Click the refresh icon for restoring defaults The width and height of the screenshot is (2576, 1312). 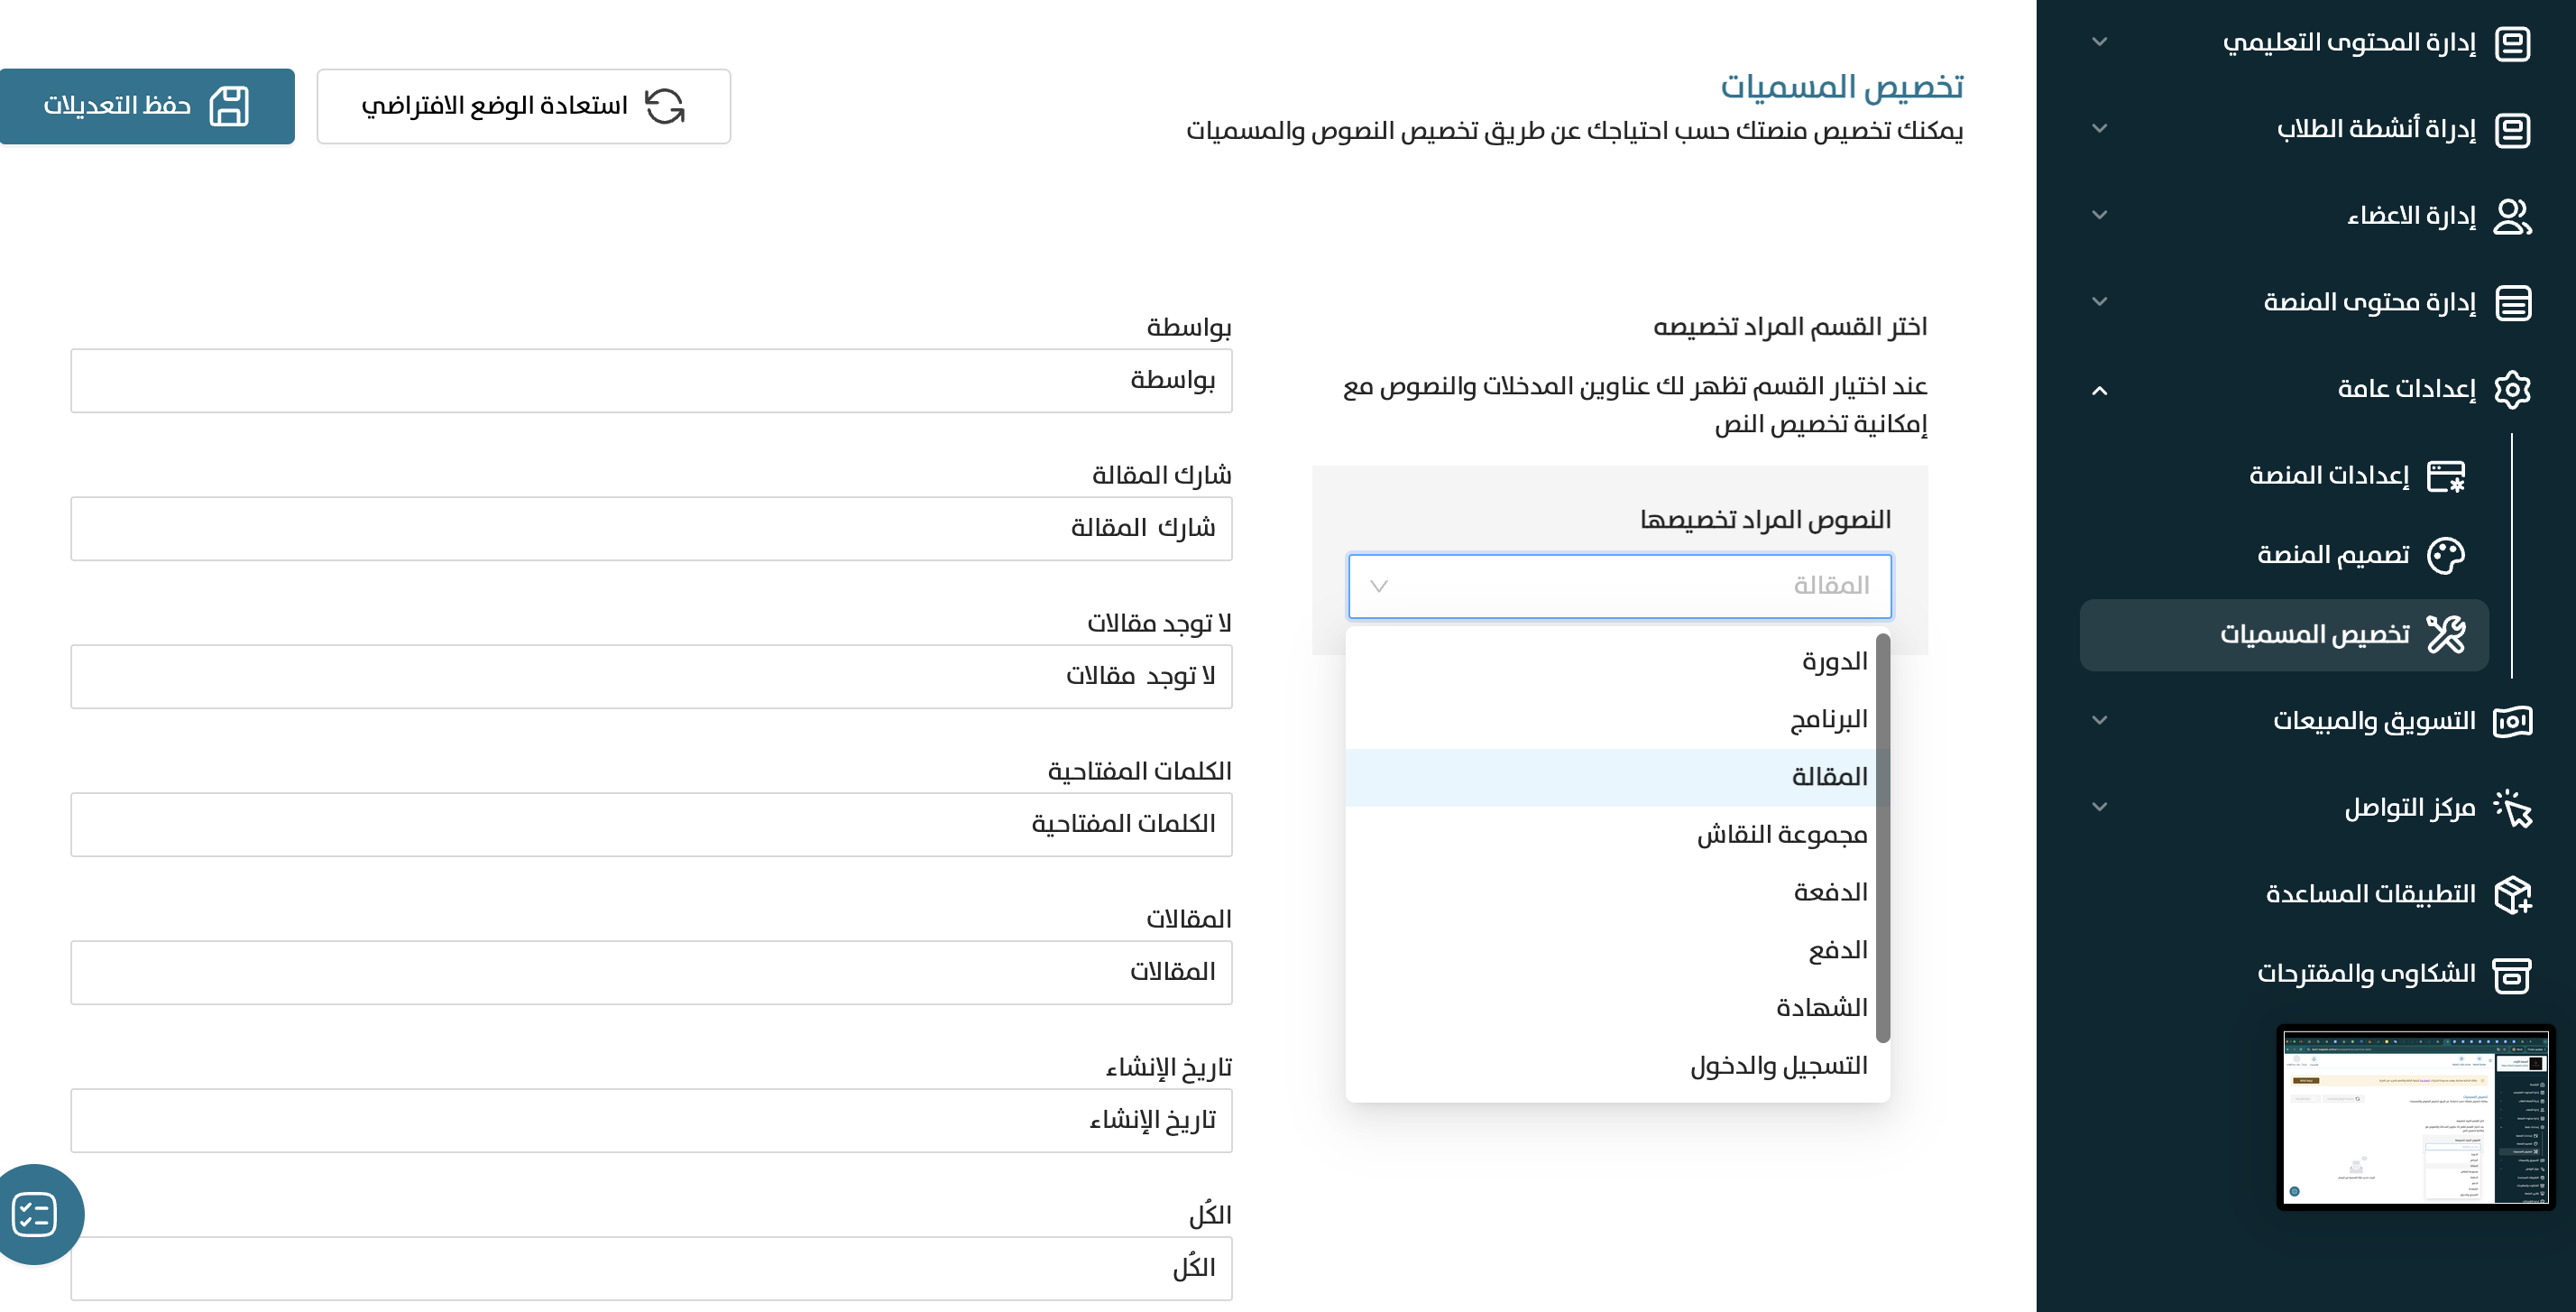[x=664, y=106]
